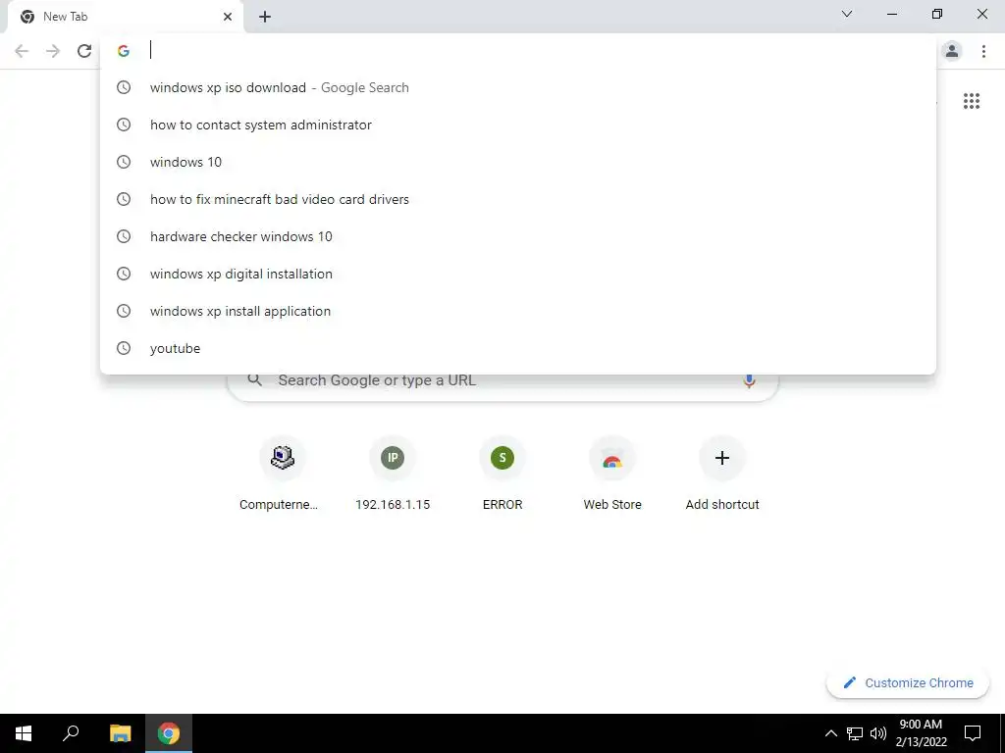The image size is (1005, 753).
Task: Close the New Tab tab
Action: [228, 17]
